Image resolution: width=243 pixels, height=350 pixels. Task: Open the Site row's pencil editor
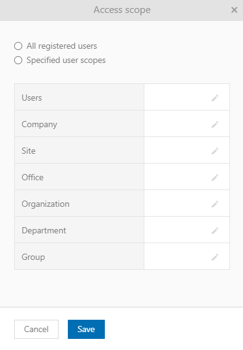click(215, 151)
